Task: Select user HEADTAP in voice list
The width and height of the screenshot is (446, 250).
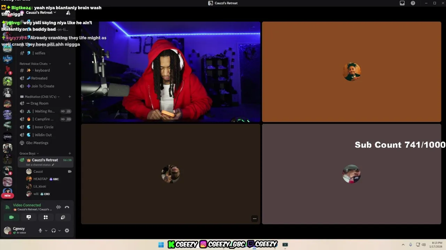Action: click(x=46, y=179)
